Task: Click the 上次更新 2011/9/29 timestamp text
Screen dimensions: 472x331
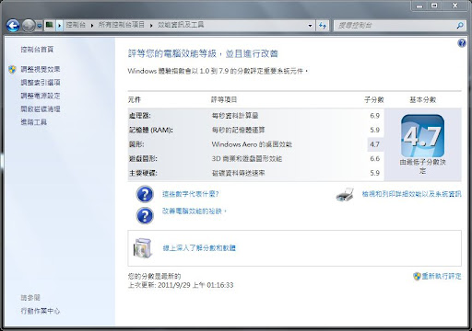Action: (x=181, y=285)
